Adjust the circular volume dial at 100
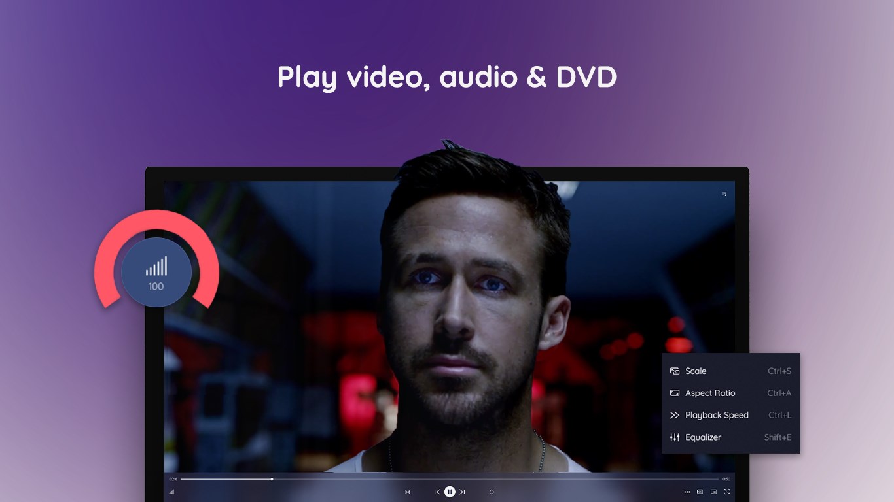Screen dimensions: 894x502 tap(155, 272)
